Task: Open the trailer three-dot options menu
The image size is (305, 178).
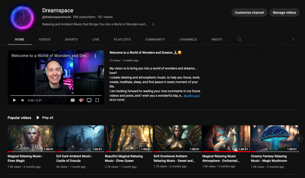Action: click(x=95, y=56)
